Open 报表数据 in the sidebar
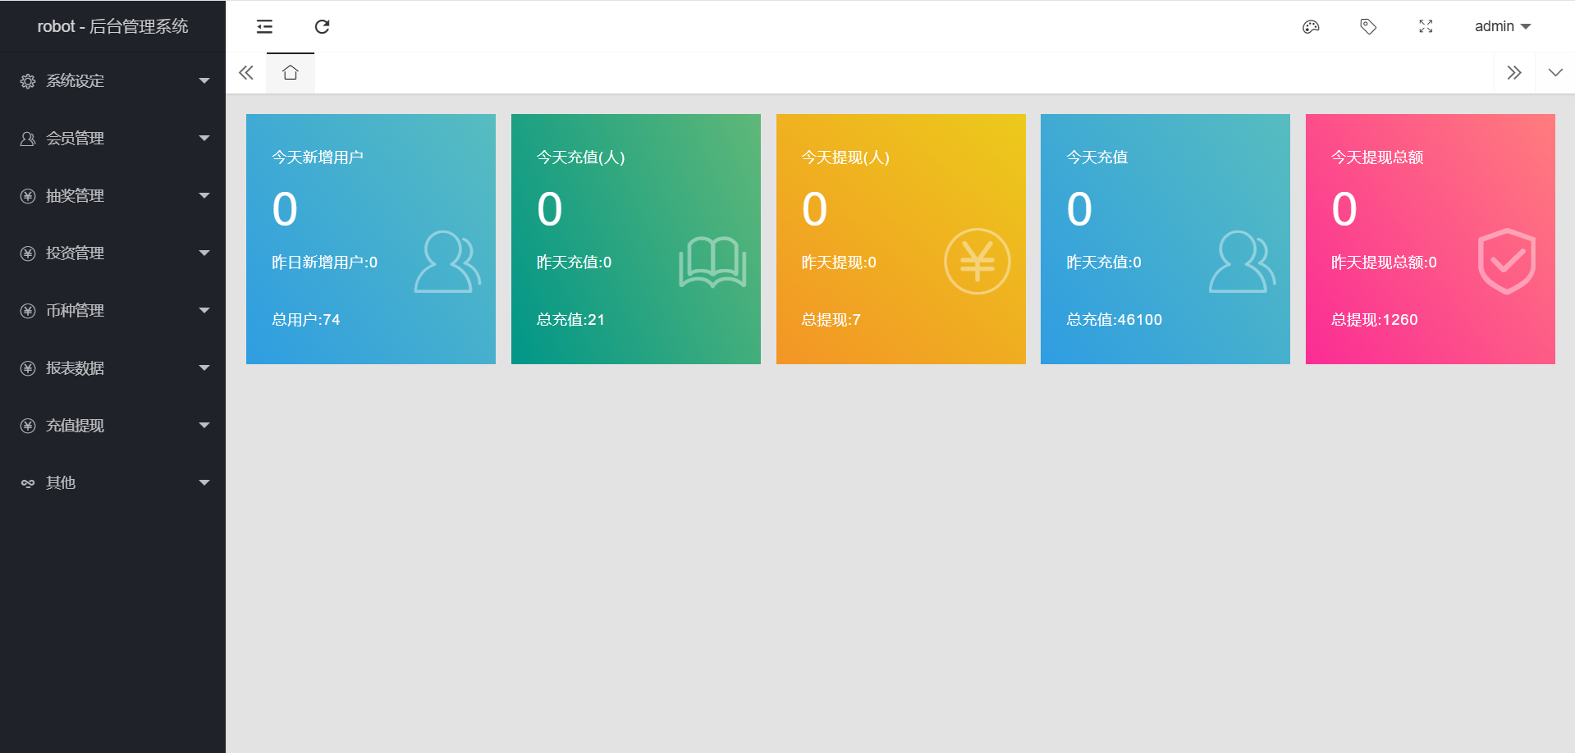 pyautogui.click(x=112, y=368)
